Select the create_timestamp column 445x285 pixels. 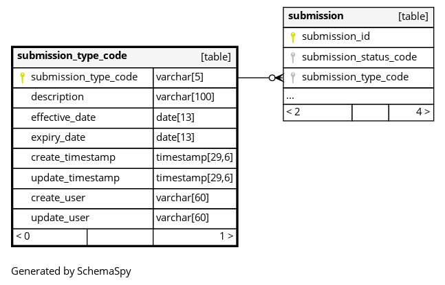(73, 157)
